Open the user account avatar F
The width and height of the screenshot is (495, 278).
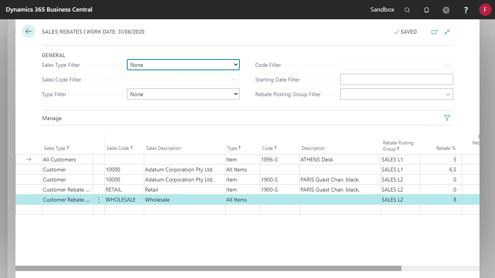485,10
